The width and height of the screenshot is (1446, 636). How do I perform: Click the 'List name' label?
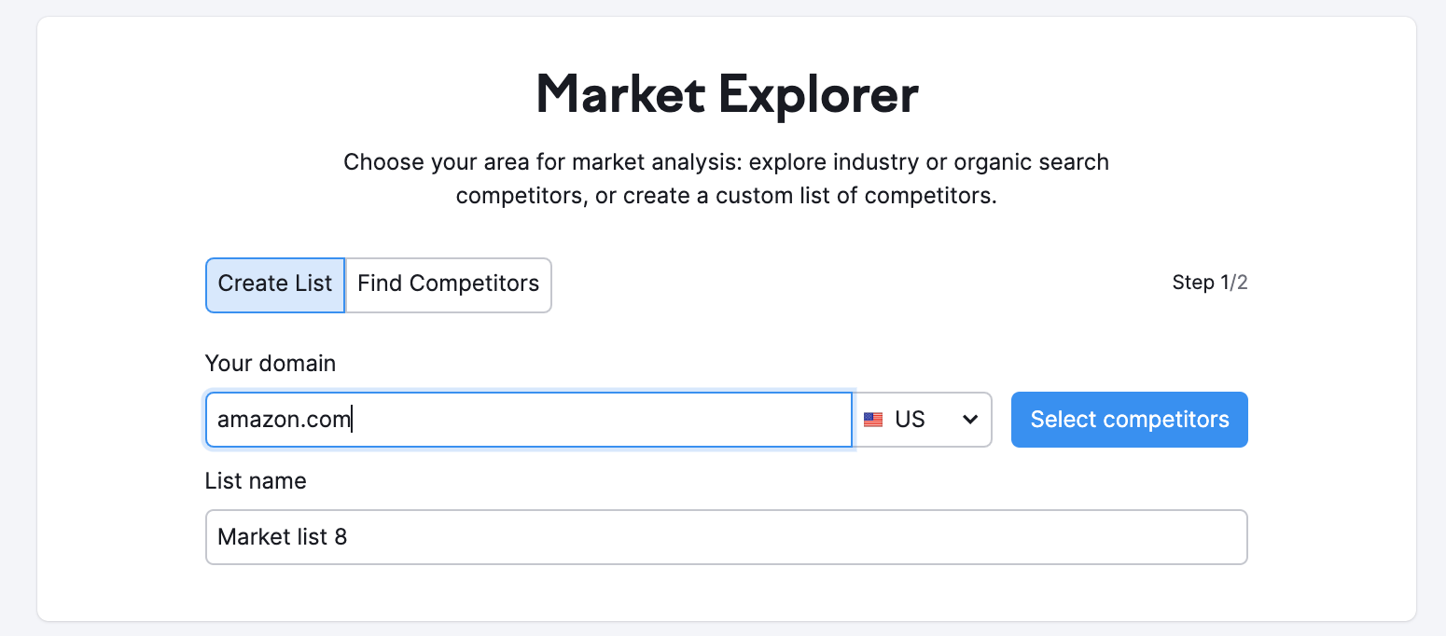(256, 480)
